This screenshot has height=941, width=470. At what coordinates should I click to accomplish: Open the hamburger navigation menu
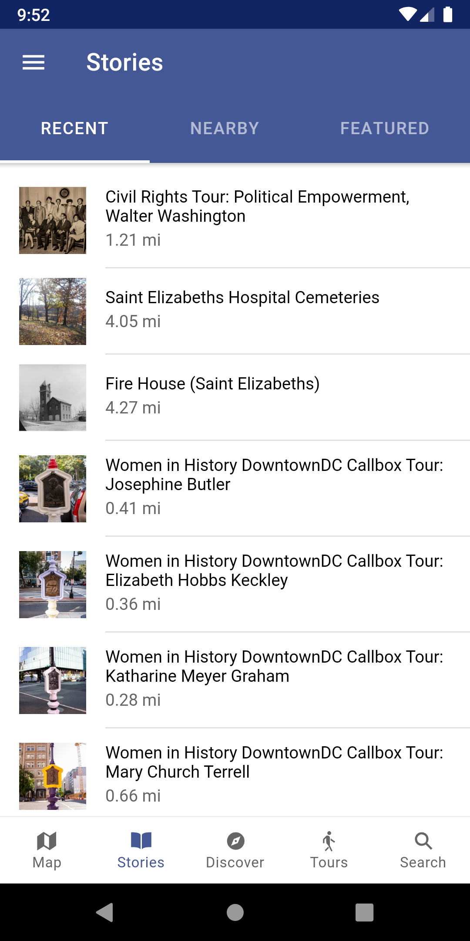[34, 62]
